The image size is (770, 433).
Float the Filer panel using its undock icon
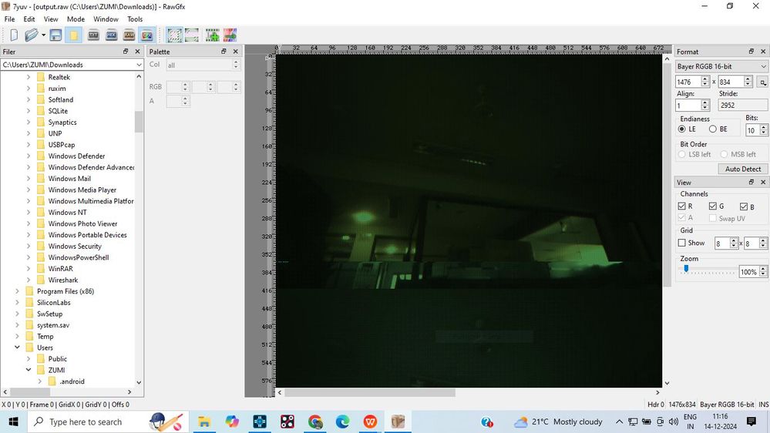tap(126, 51)
